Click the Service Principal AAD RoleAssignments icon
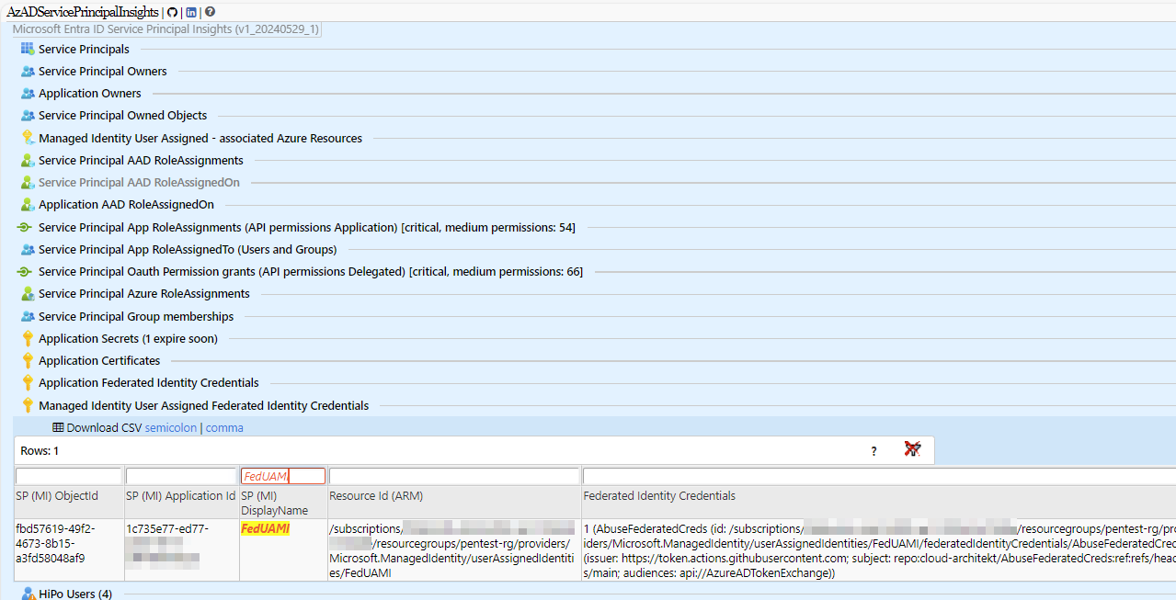 point(28,160)
